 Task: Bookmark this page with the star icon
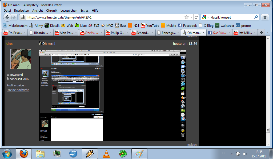(186, 17)
